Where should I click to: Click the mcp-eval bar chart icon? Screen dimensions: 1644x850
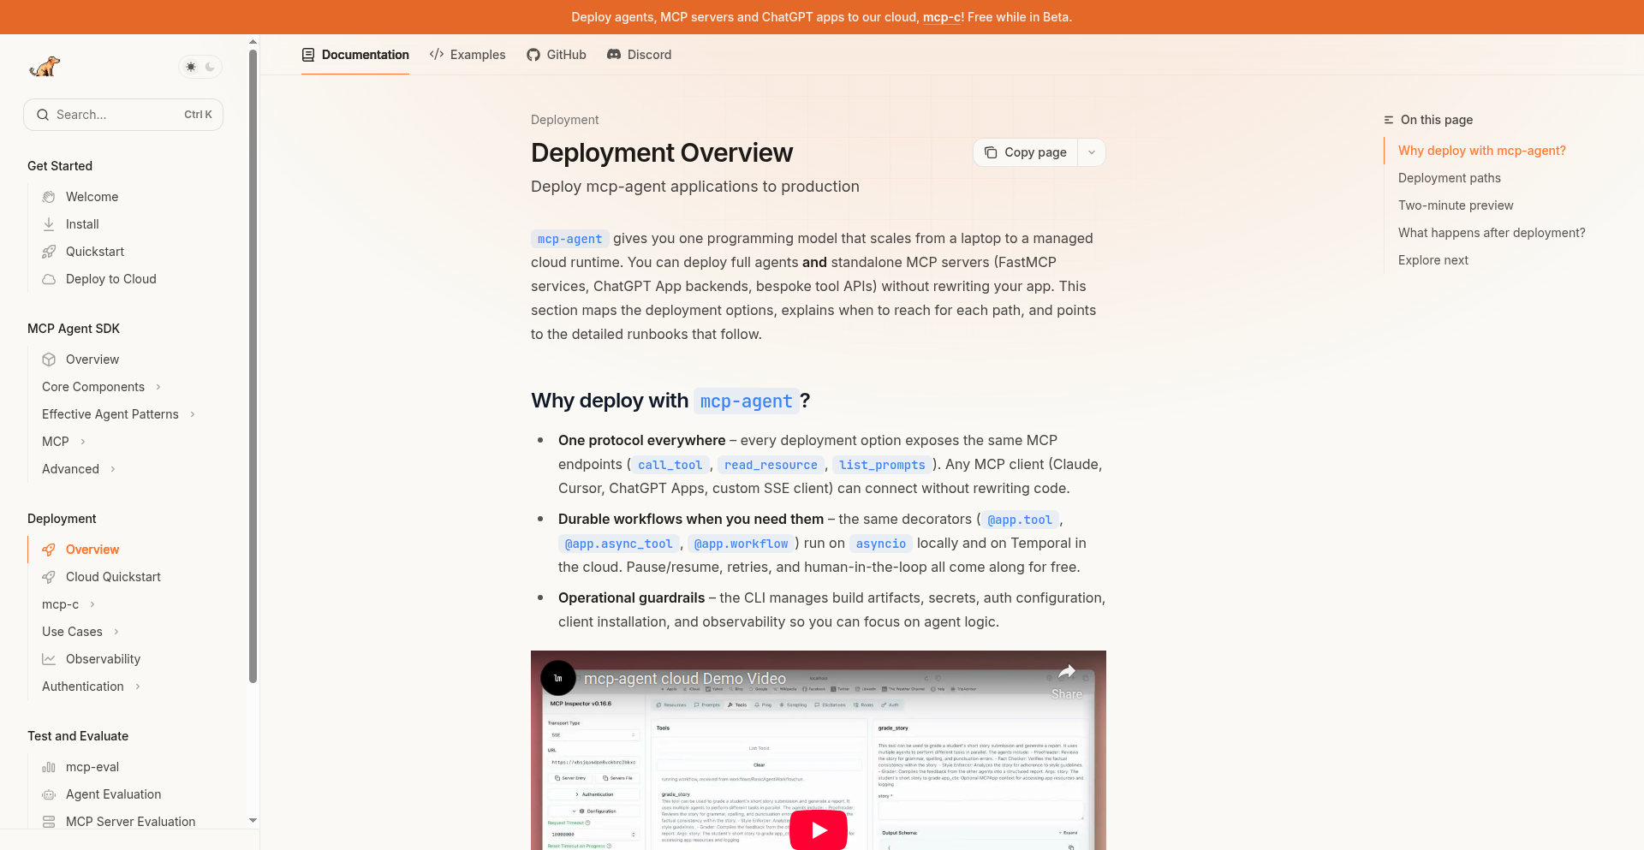tap(49, 767)
